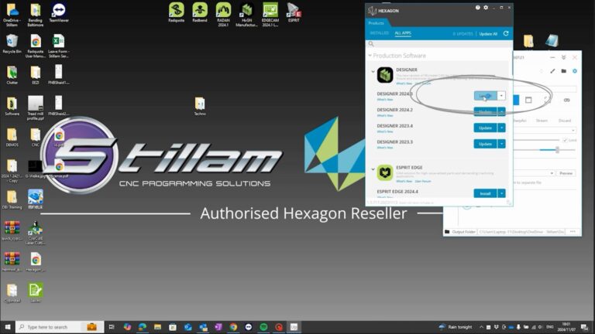Expand dropdown arrow next to DESIGNER 2024.3 Launch
Image resolution: width=595 pixels, height=334 pixels.
tap(502, 96)
